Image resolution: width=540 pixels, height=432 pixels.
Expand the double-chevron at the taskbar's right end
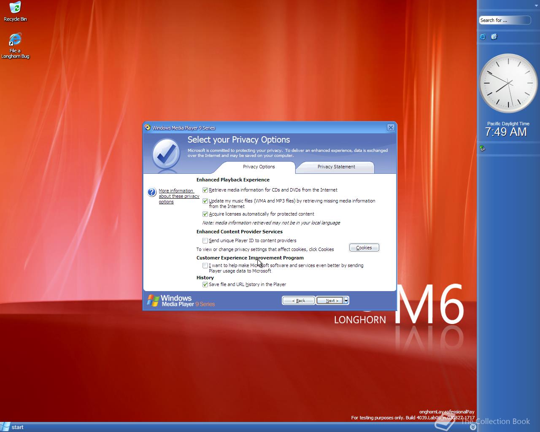click(x=473, y=427)
